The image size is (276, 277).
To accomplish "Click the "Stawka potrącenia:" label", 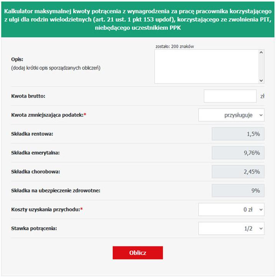I will [34, 229].
